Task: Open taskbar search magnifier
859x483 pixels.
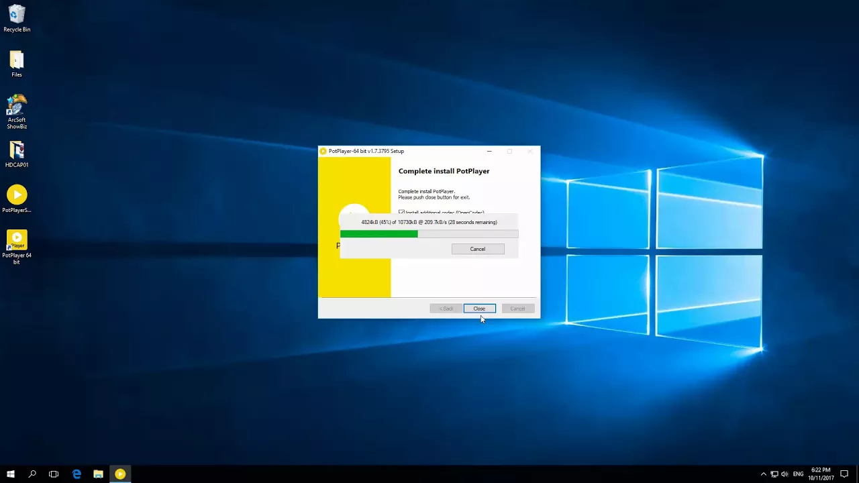Action: (x=32, y=474)
